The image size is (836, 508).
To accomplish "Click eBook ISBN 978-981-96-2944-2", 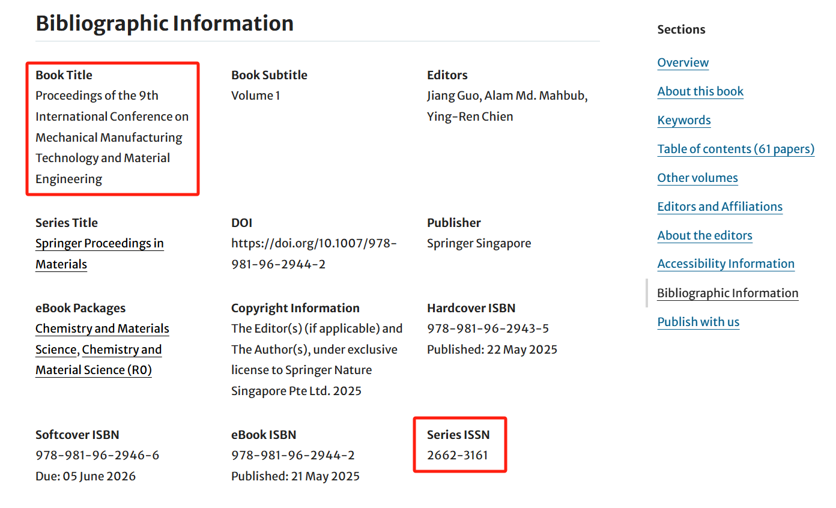I will (293, 455).
